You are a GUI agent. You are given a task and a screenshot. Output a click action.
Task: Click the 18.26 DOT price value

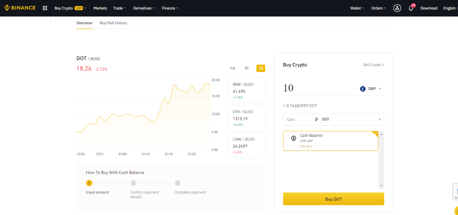(x=84, y=69)
